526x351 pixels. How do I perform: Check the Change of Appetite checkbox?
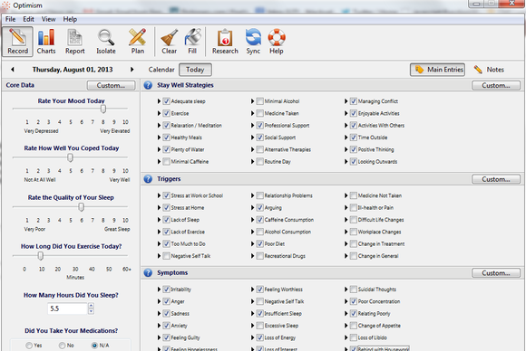(x=354, y=326)
